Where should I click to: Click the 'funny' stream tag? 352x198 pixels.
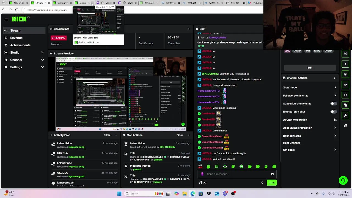(317, 51)
